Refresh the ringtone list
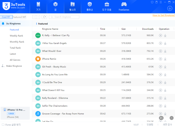The height and width of the screenshot is (126, 175). point(44,17)
